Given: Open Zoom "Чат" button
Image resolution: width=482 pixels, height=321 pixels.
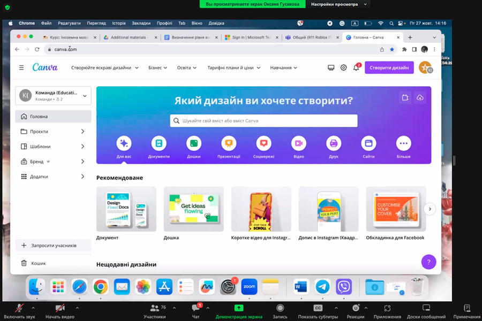Looking at the screenshot, I should pyautogui.click(x=196, y=311).
